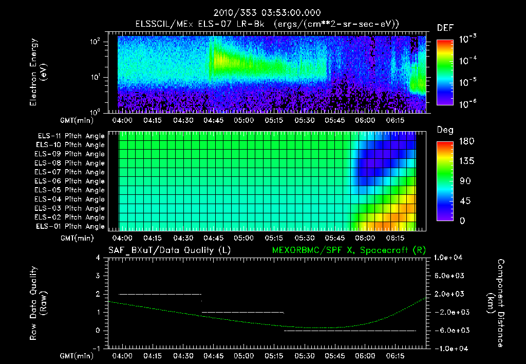Image resolution: width=526 pixels, height=364 pixels.
Task: Click GMT(min) label under the pitch angle panel
Action: tap(77, 238)
